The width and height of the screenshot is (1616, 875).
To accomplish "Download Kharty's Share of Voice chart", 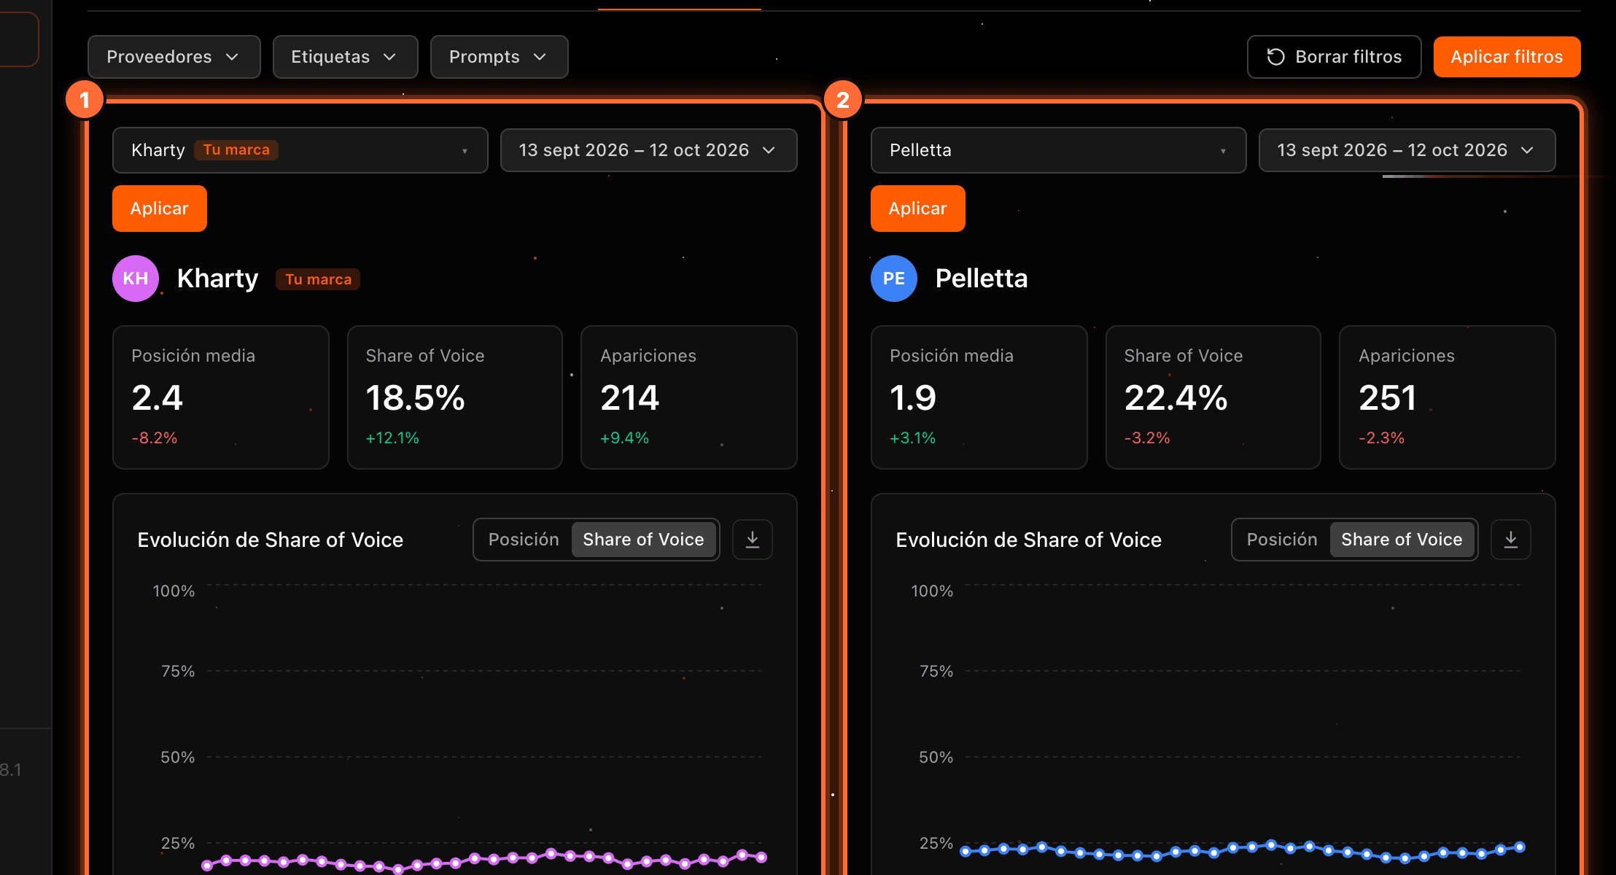I will click(x=753, y=540).
